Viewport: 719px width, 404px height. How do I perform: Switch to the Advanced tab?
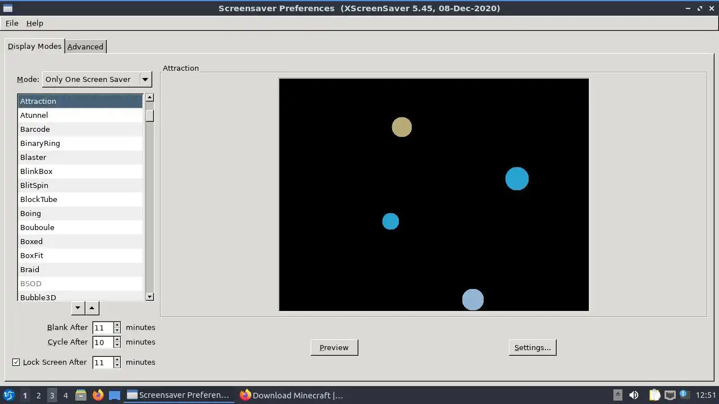[85, 47]
